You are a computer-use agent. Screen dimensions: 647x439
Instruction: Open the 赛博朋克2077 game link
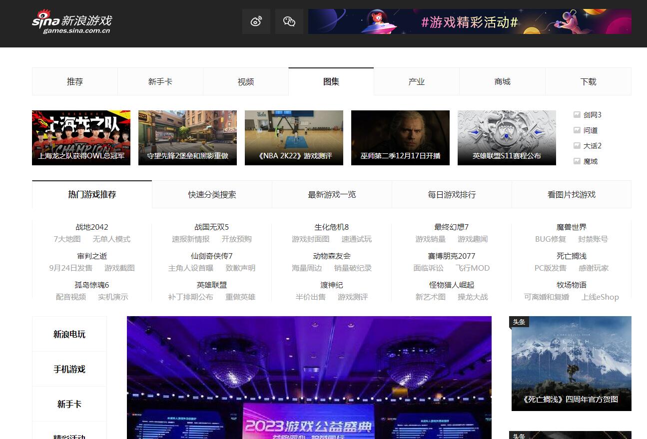452,256
